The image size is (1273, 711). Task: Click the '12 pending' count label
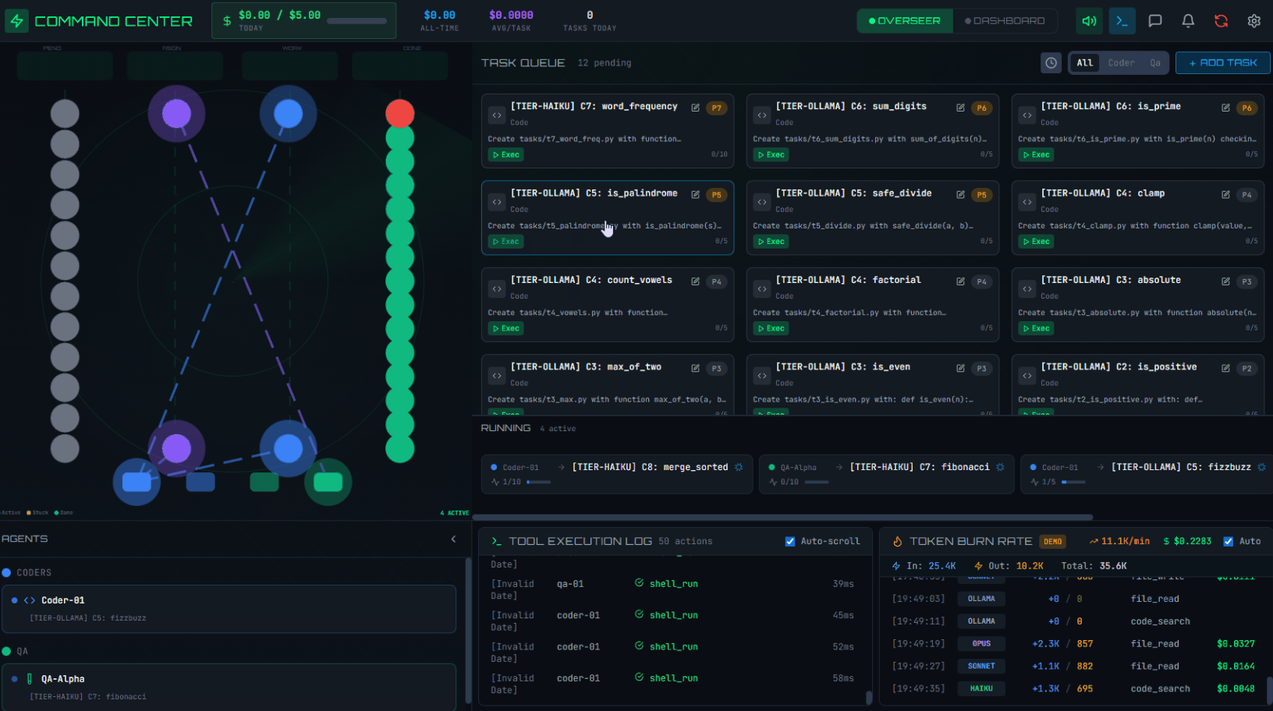click(x=605, y=63)
